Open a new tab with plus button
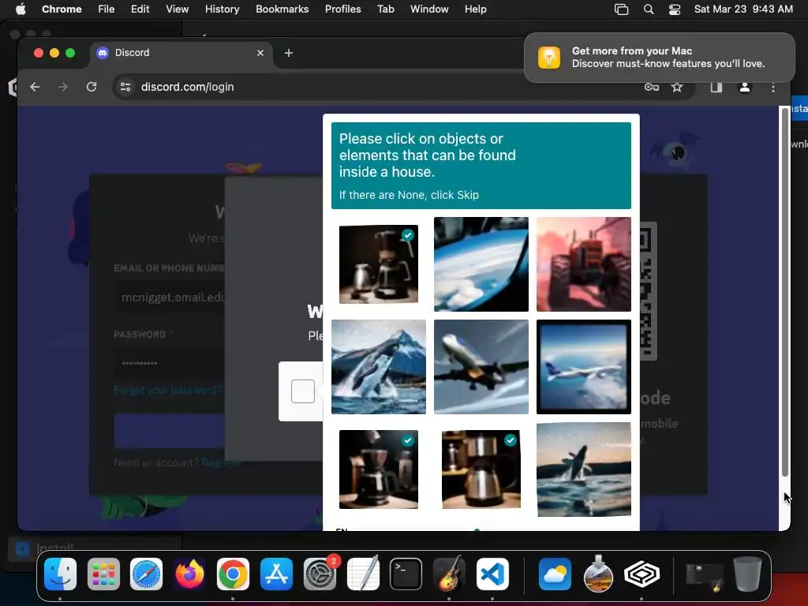808x606 pixels. (x=289, y=53)
